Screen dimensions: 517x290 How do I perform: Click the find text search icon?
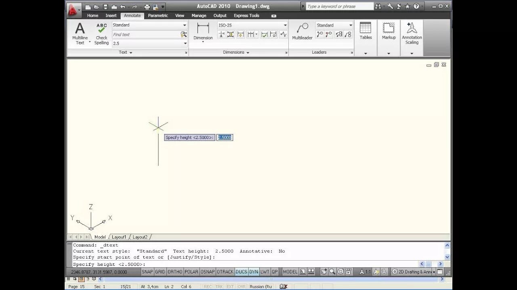tap(184, 34)
